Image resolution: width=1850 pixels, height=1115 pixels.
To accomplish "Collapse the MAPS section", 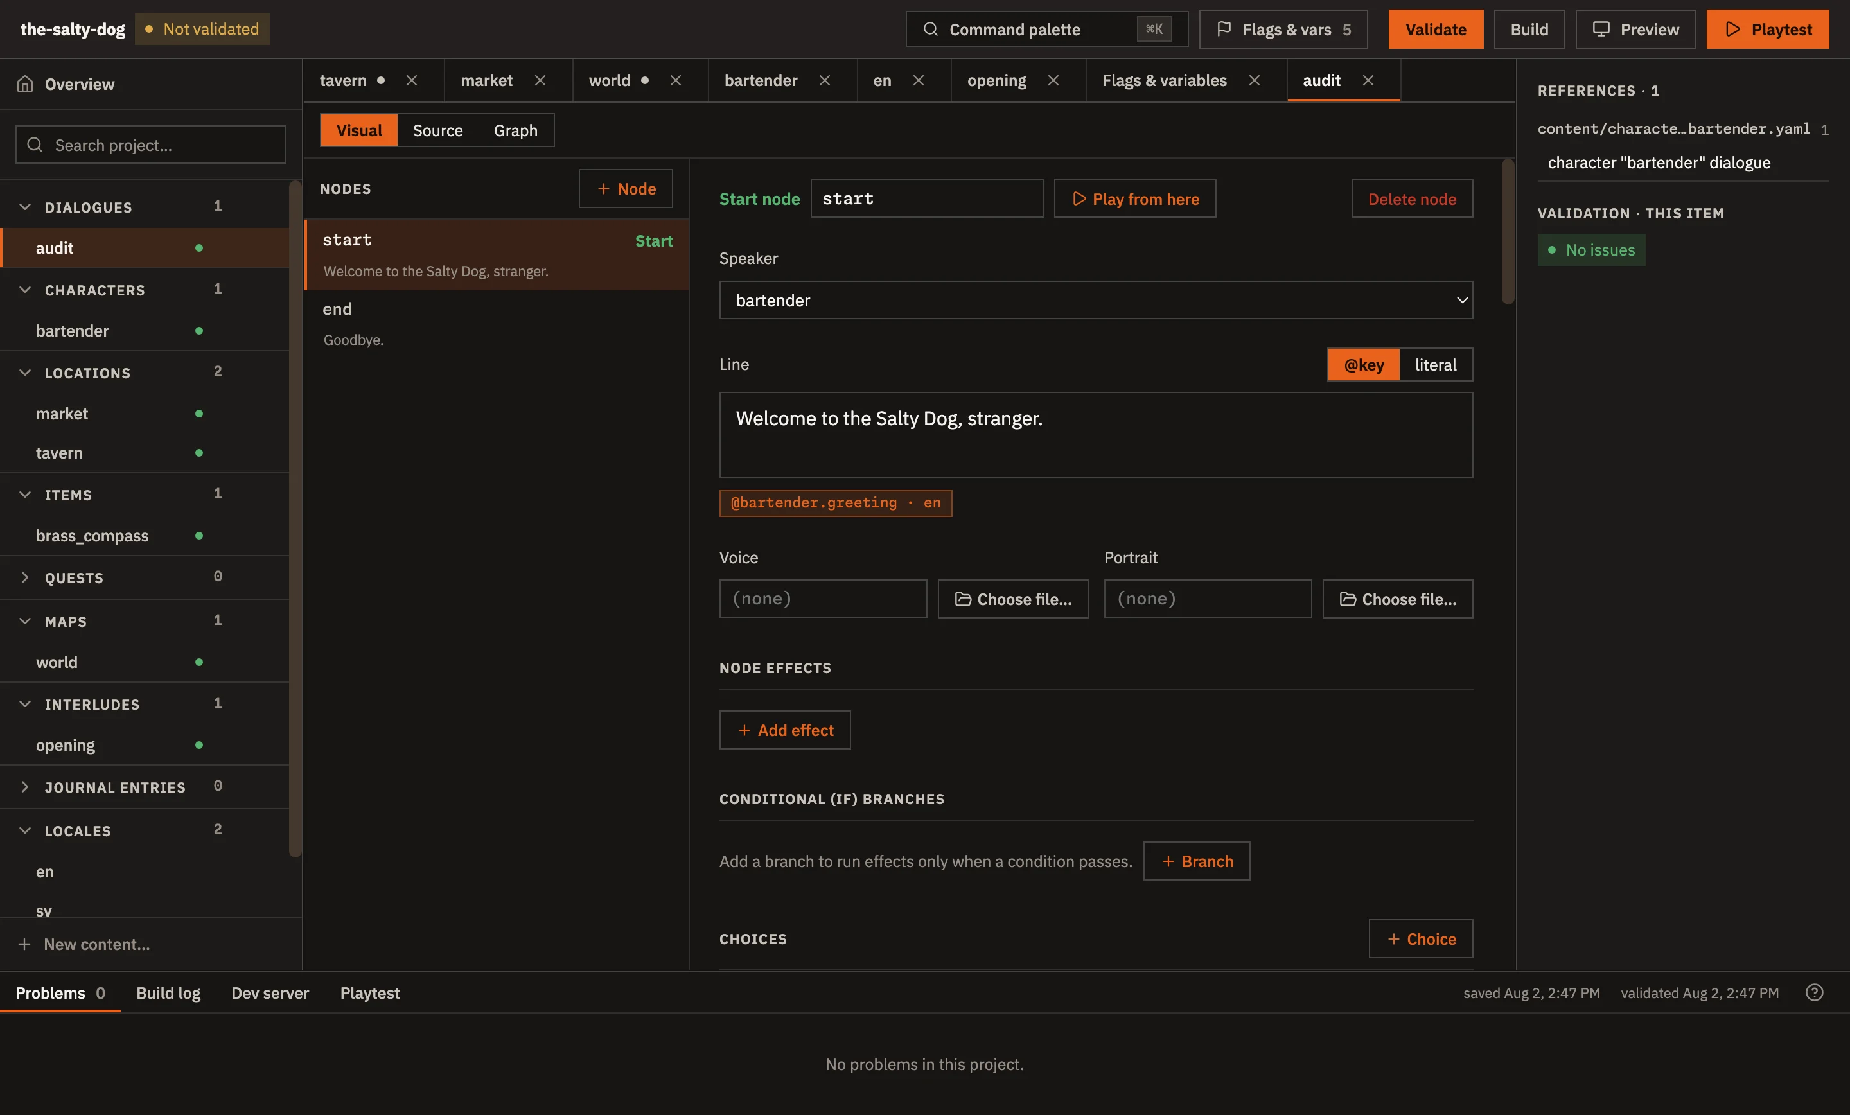I will 25,621.
